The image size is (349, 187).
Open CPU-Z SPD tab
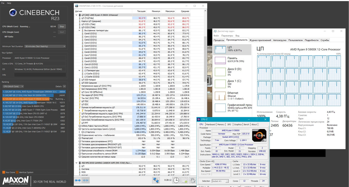[x=229, y=124]
